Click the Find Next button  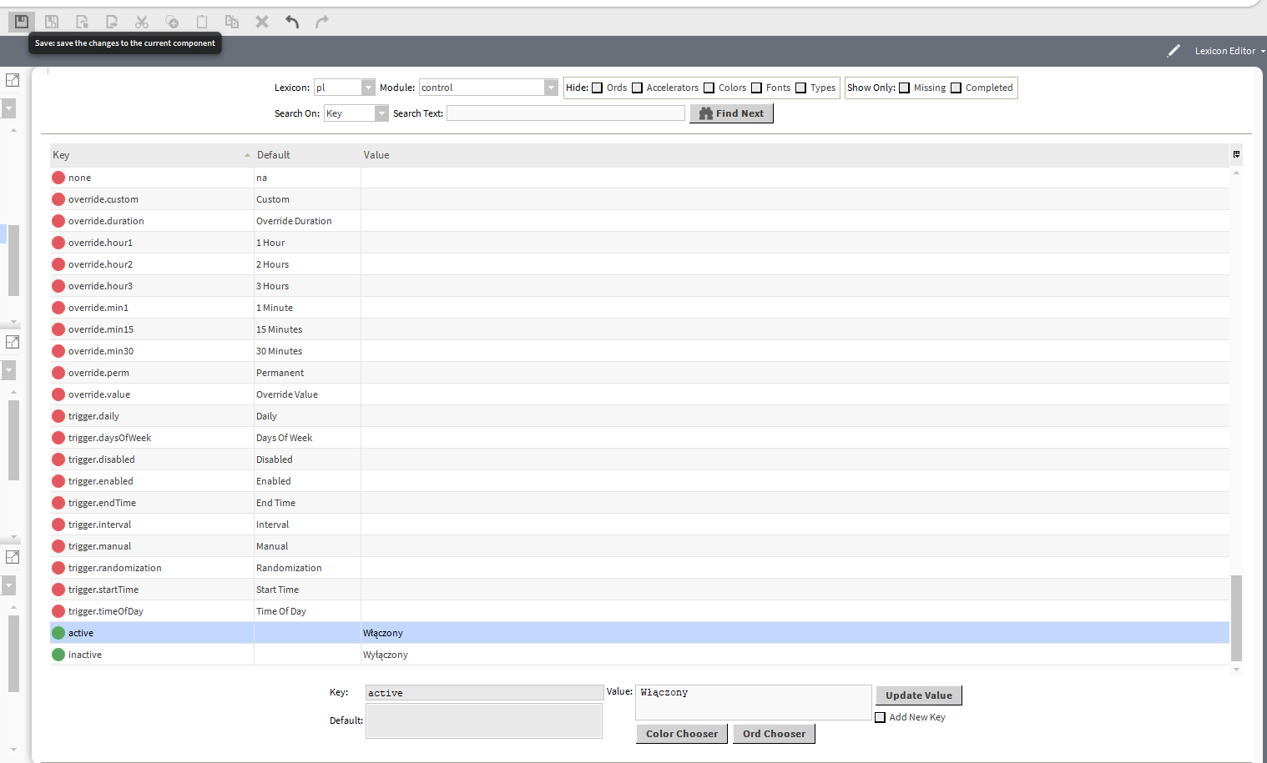point(731,113)
